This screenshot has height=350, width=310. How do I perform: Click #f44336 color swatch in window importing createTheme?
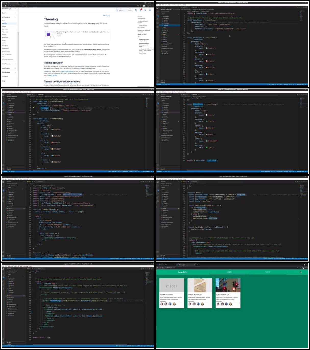tap(207, 61)
